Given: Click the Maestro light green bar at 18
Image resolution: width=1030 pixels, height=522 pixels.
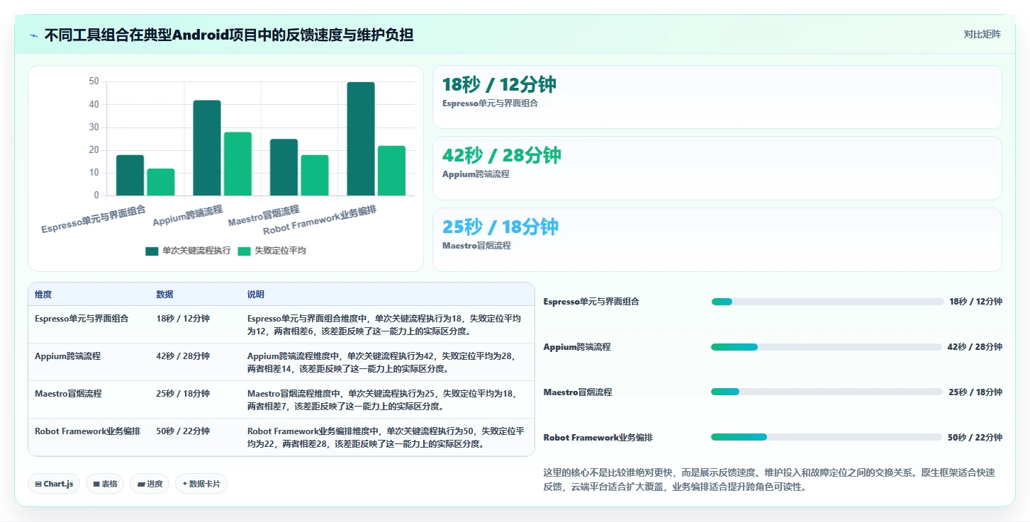Looking at the screenshot, I should (315, 175).
